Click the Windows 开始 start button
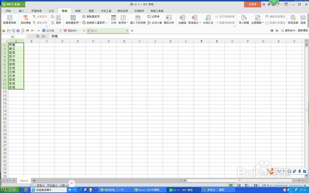Screen dimensions: 309x193 coord(10,190)
